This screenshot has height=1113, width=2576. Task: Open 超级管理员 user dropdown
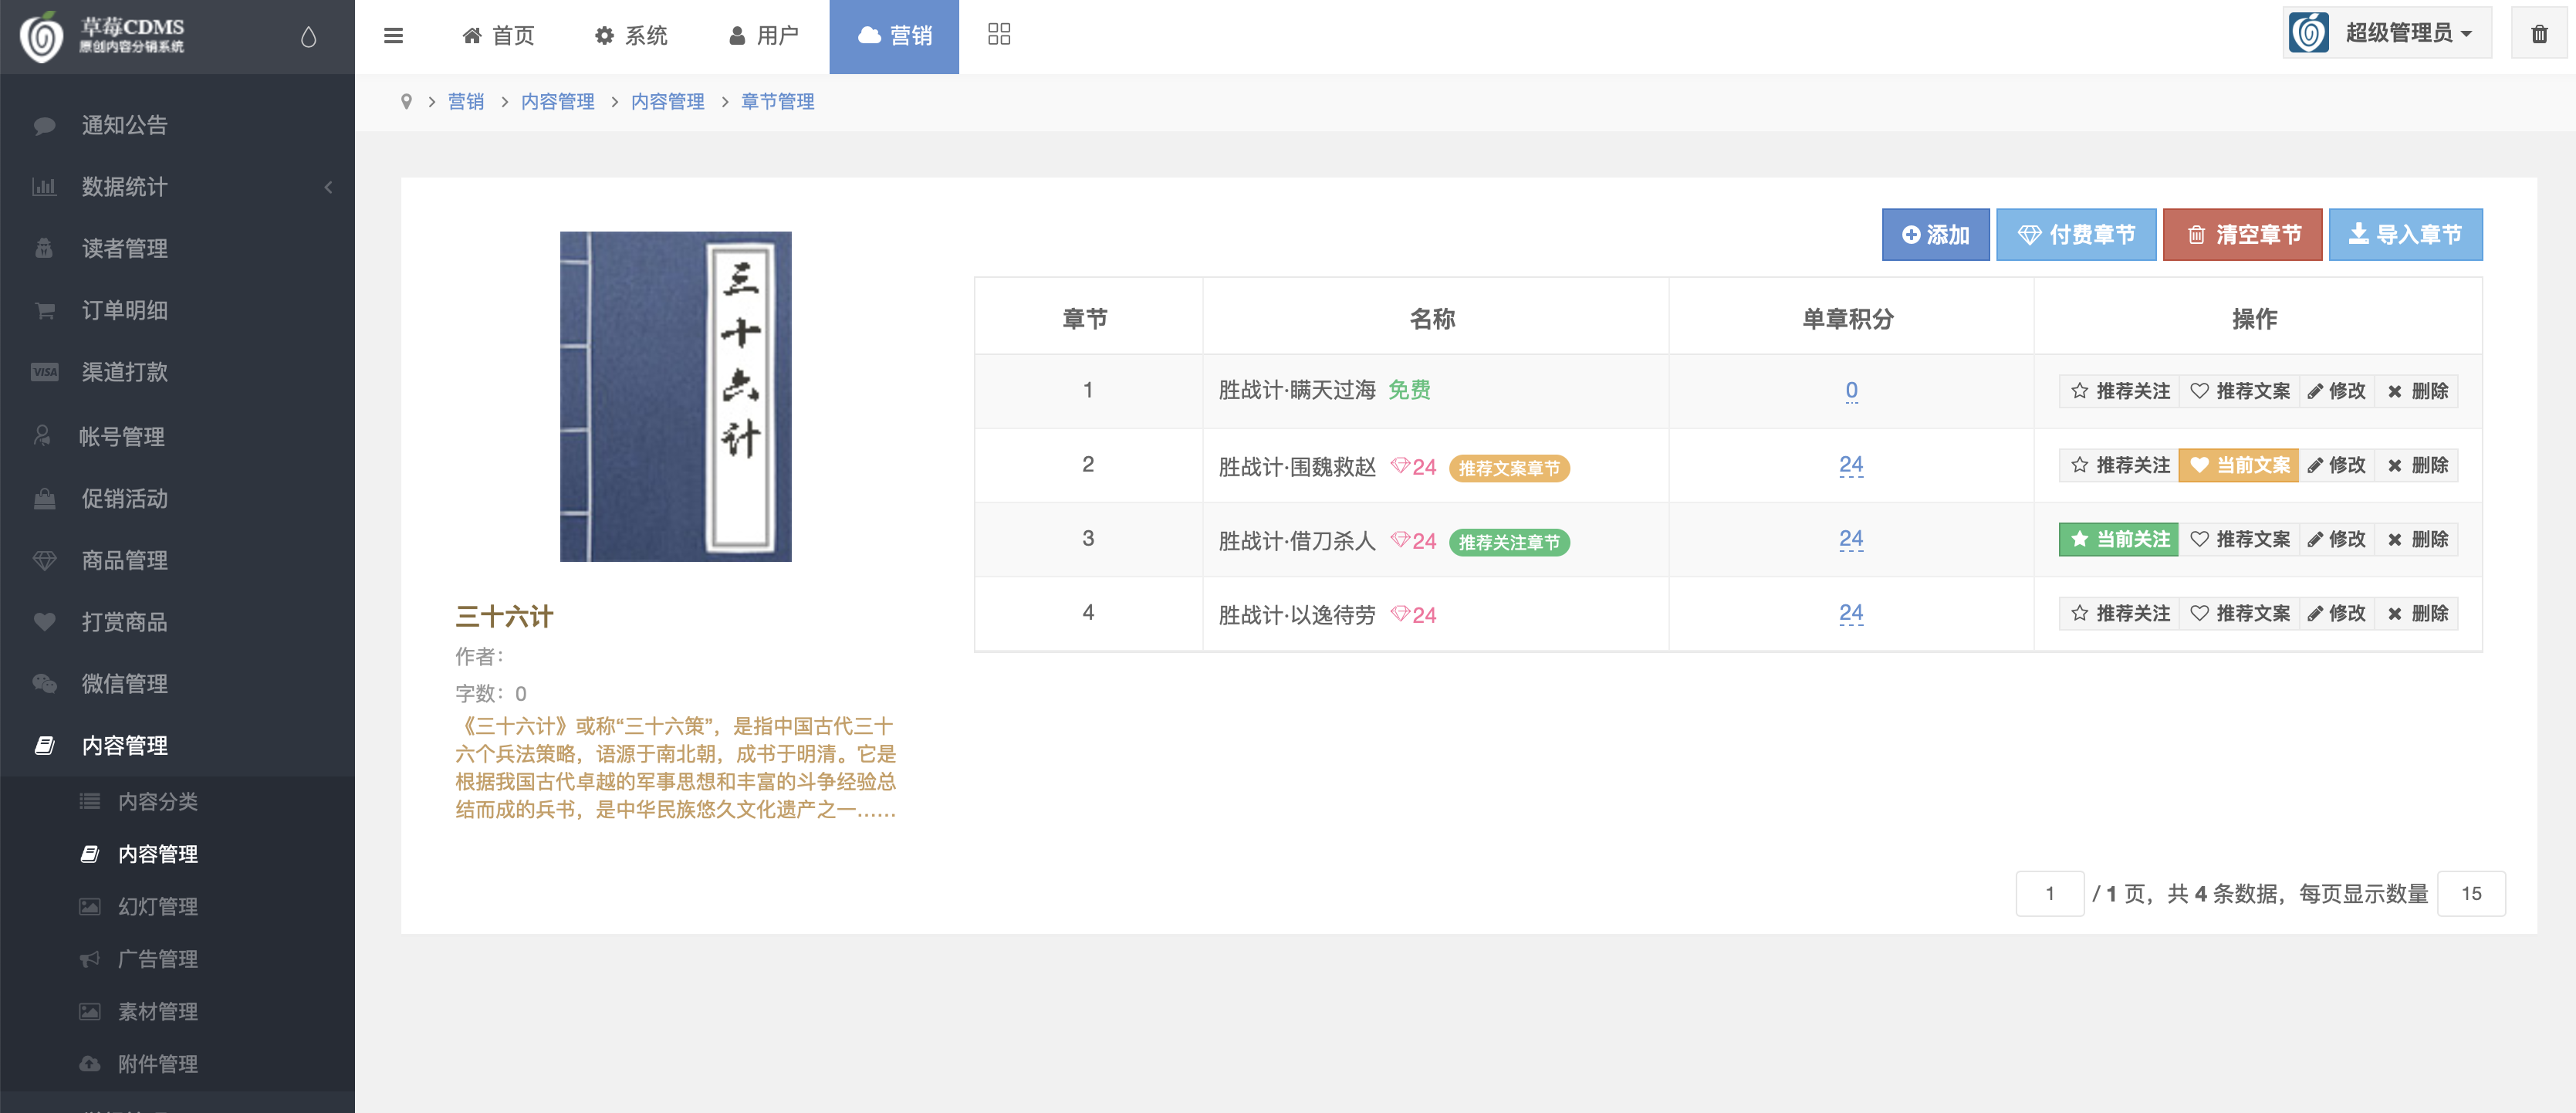(x=2386, y=33)
